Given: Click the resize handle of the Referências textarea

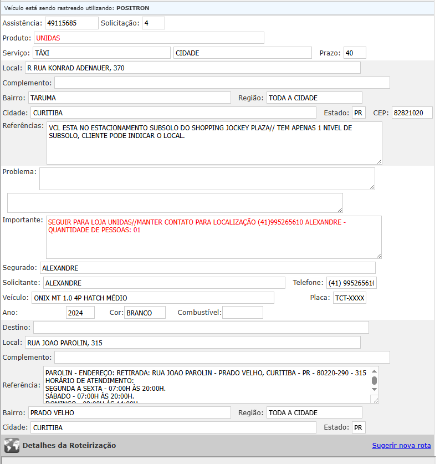Looking at the screenshot, I should [378, 161].
